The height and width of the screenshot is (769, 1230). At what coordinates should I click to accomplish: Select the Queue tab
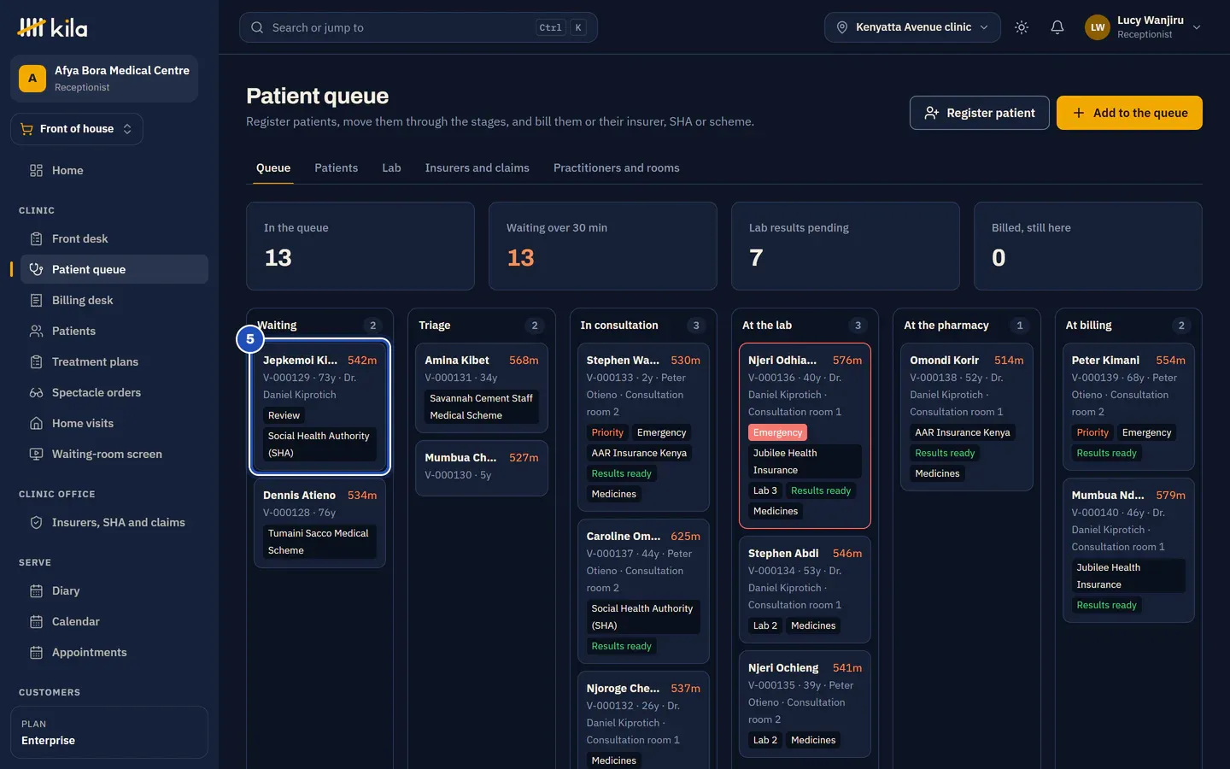[273, 167]
